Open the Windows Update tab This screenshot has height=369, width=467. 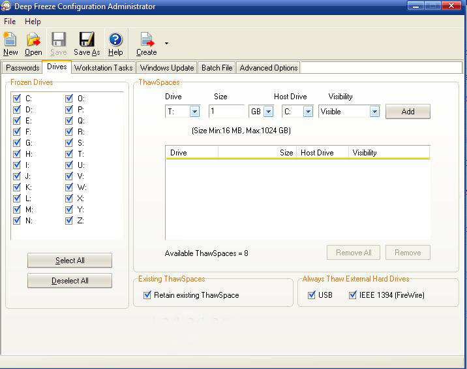(x=167, y=68)
